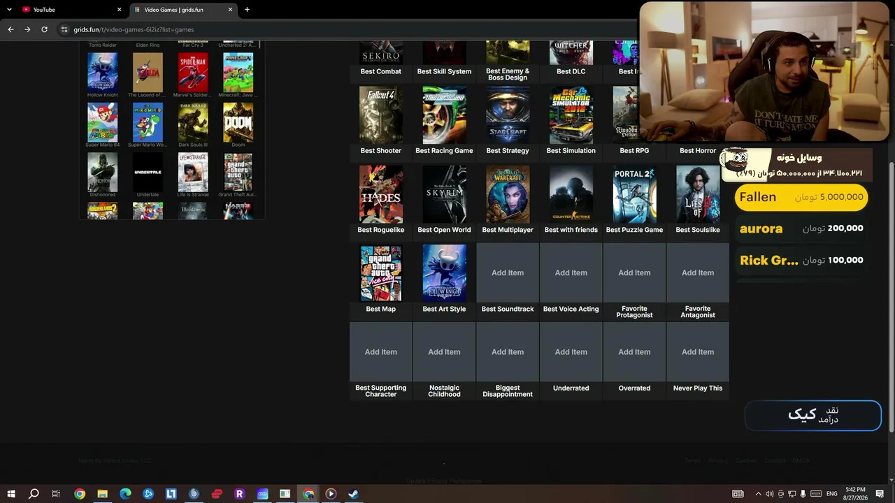This screenshot has width=895, height=503.
Task: Click the microphone icon in system tray
Action: [803, 494]
